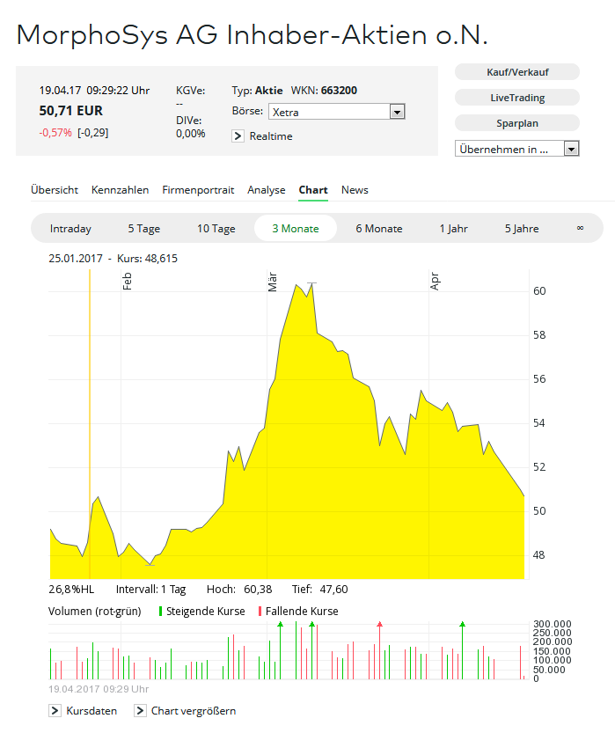Click the 26,8%HL label

coord(71,589)
